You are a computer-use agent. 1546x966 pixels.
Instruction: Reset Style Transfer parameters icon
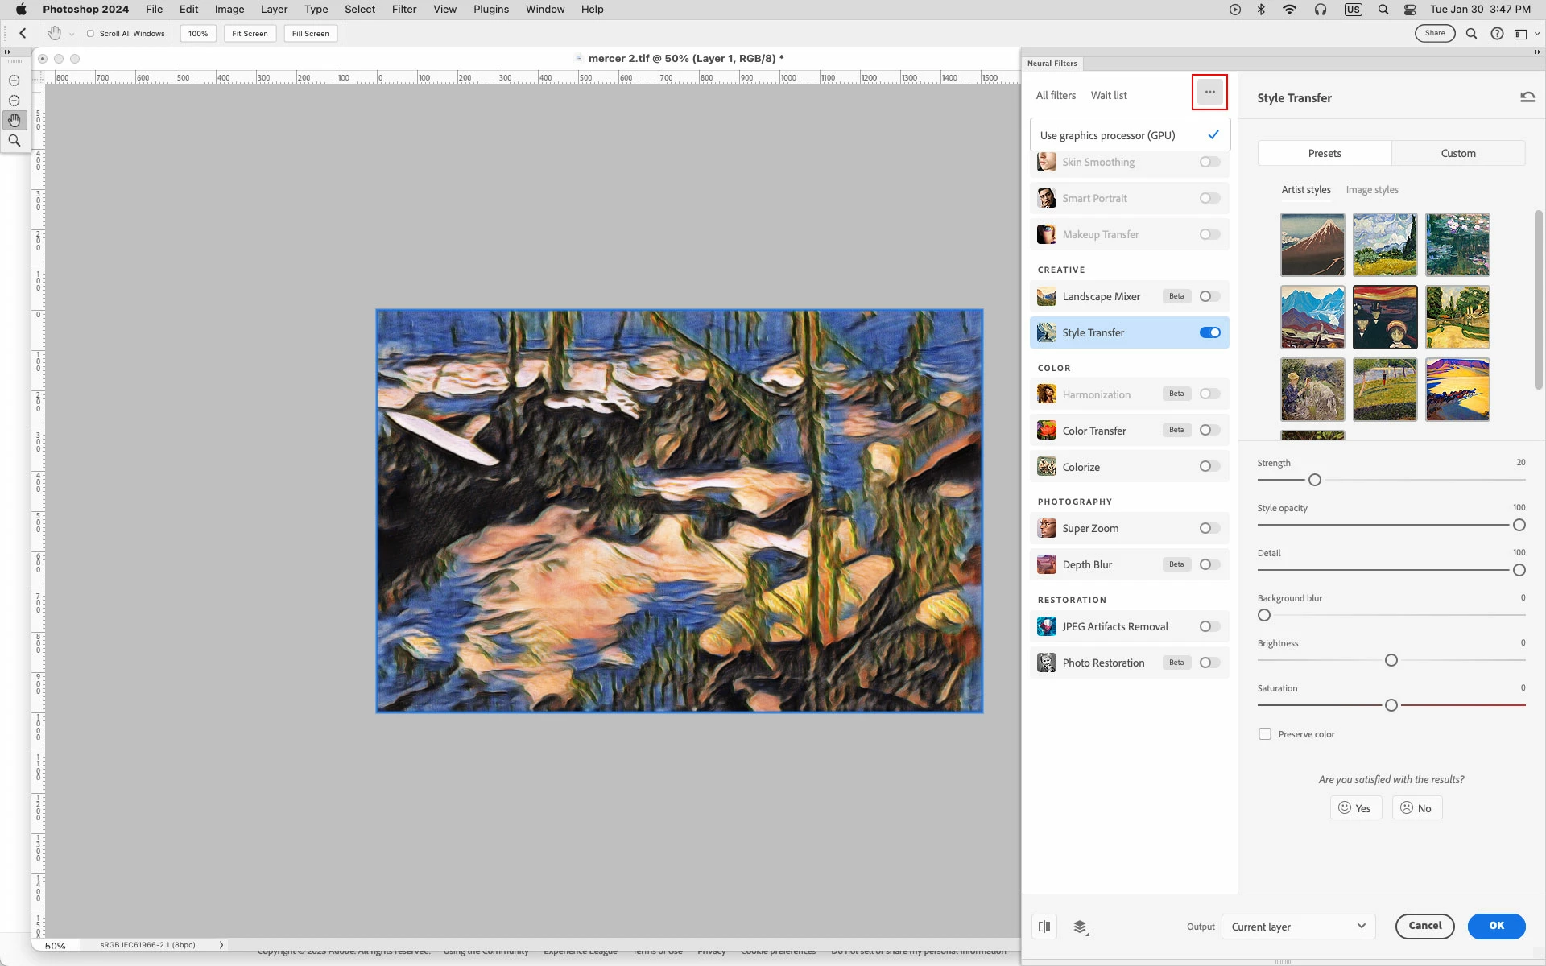1527,97
